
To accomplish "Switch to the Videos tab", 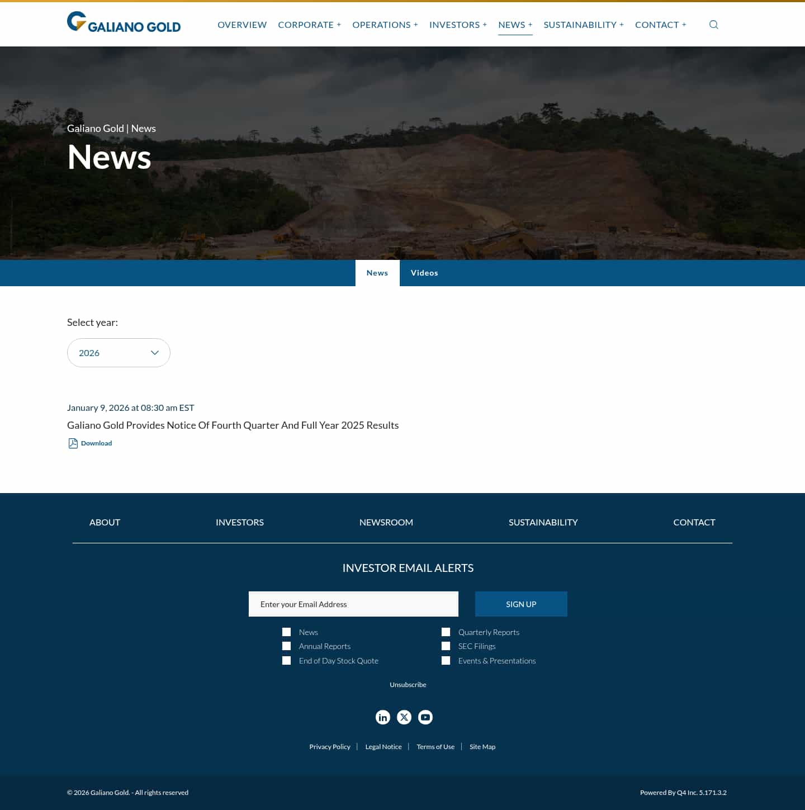I will pos(424,273).
